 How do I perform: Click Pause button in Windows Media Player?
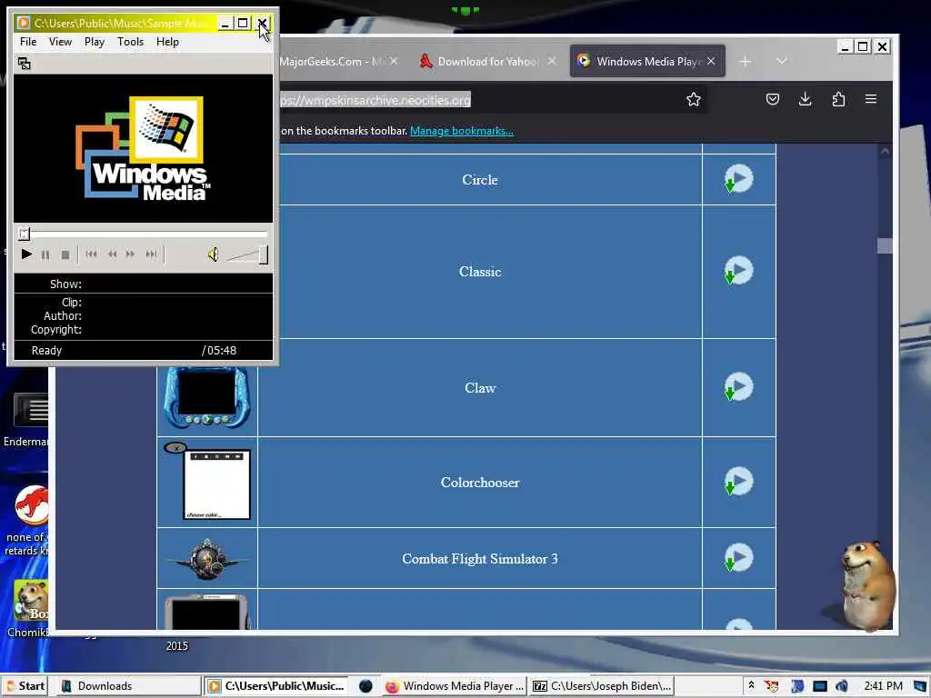pos(45,254)
